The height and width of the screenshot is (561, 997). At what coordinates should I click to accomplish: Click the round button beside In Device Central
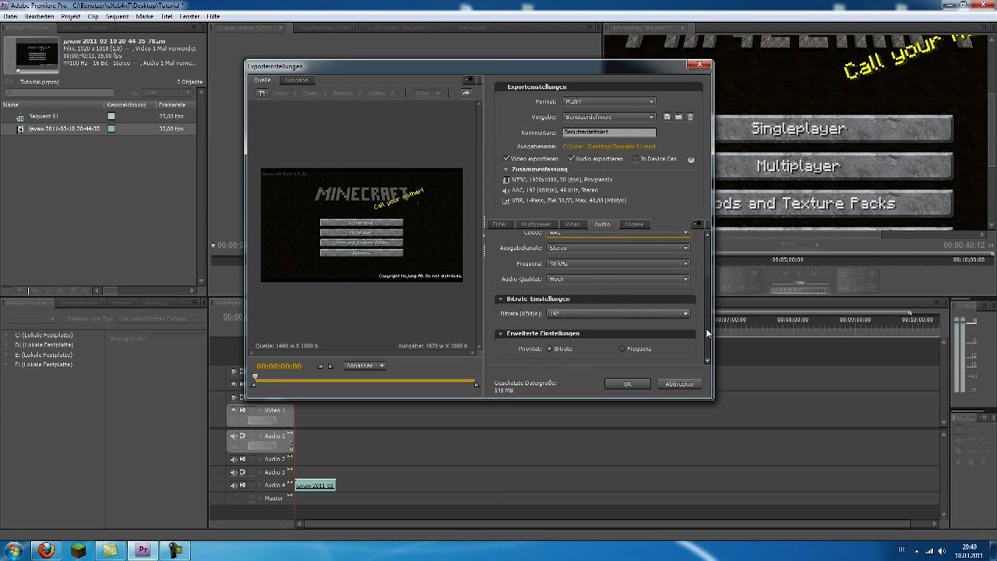click(691, 159)
